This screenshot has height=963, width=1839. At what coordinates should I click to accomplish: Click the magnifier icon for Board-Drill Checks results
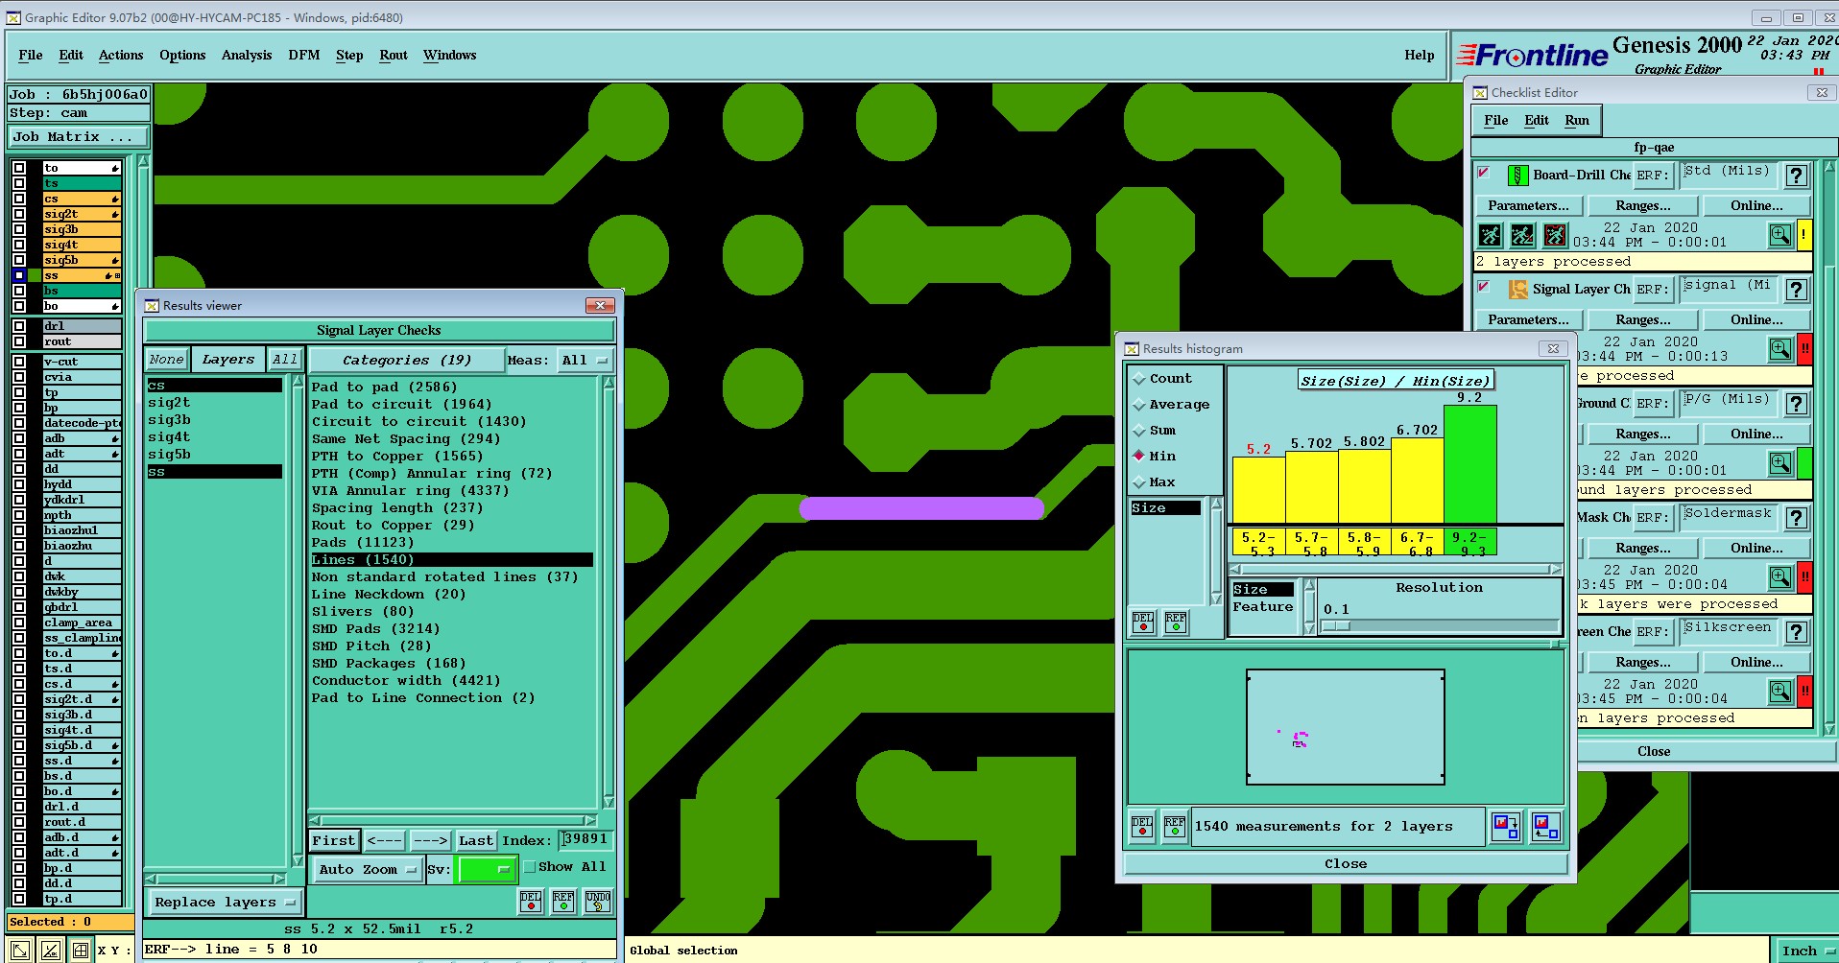tap(1779, 235)
